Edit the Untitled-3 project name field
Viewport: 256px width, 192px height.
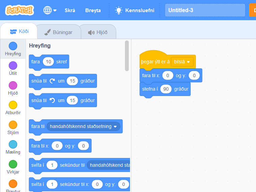click(x=205, y=10)
